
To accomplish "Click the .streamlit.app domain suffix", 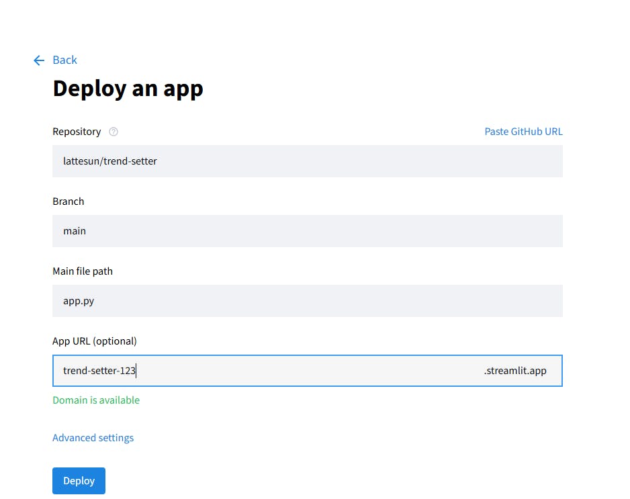I will click(514, 371).
